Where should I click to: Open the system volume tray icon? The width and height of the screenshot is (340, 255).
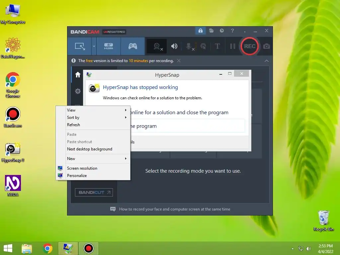click(308, 249)
